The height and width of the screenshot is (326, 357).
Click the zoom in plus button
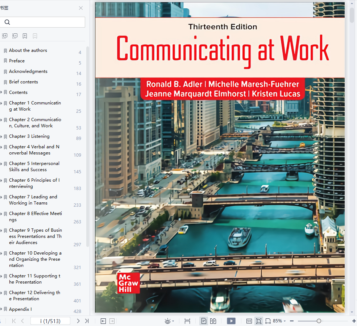pyautogui.click(x=354, y=321)
